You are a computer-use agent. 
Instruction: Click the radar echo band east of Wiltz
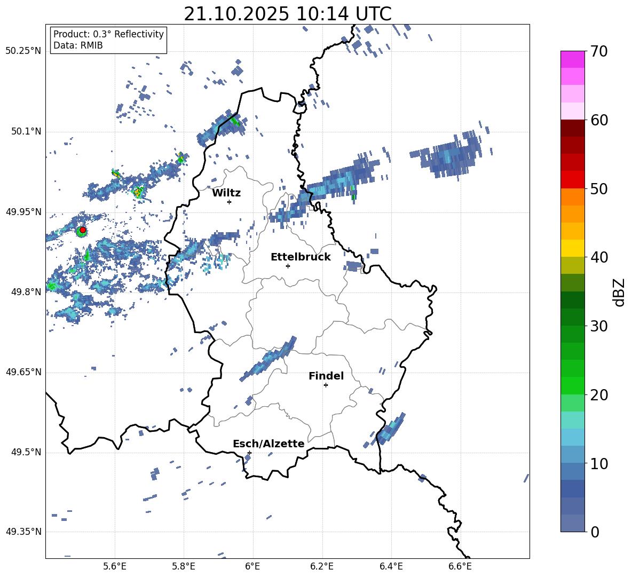click(x=327, y=187)
